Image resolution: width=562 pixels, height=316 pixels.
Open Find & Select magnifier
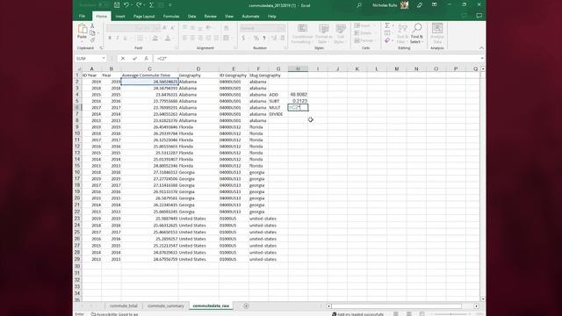tap(417, 34)
